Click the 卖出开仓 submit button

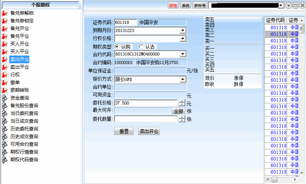[149, 131]
